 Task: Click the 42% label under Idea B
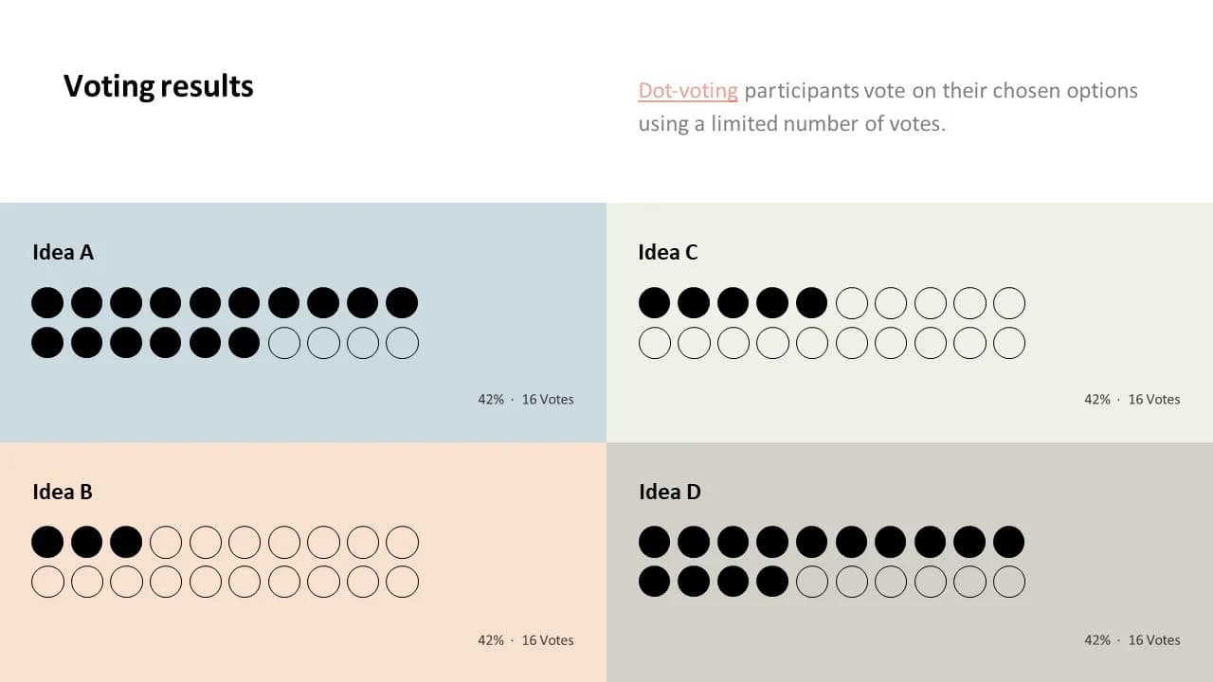click(x=491, y=640)
